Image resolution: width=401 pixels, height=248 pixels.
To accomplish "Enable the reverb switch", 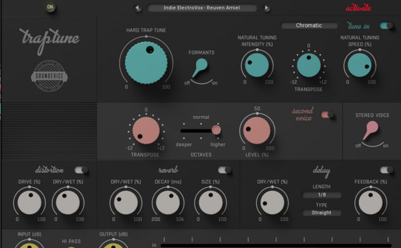I will 224,170.
